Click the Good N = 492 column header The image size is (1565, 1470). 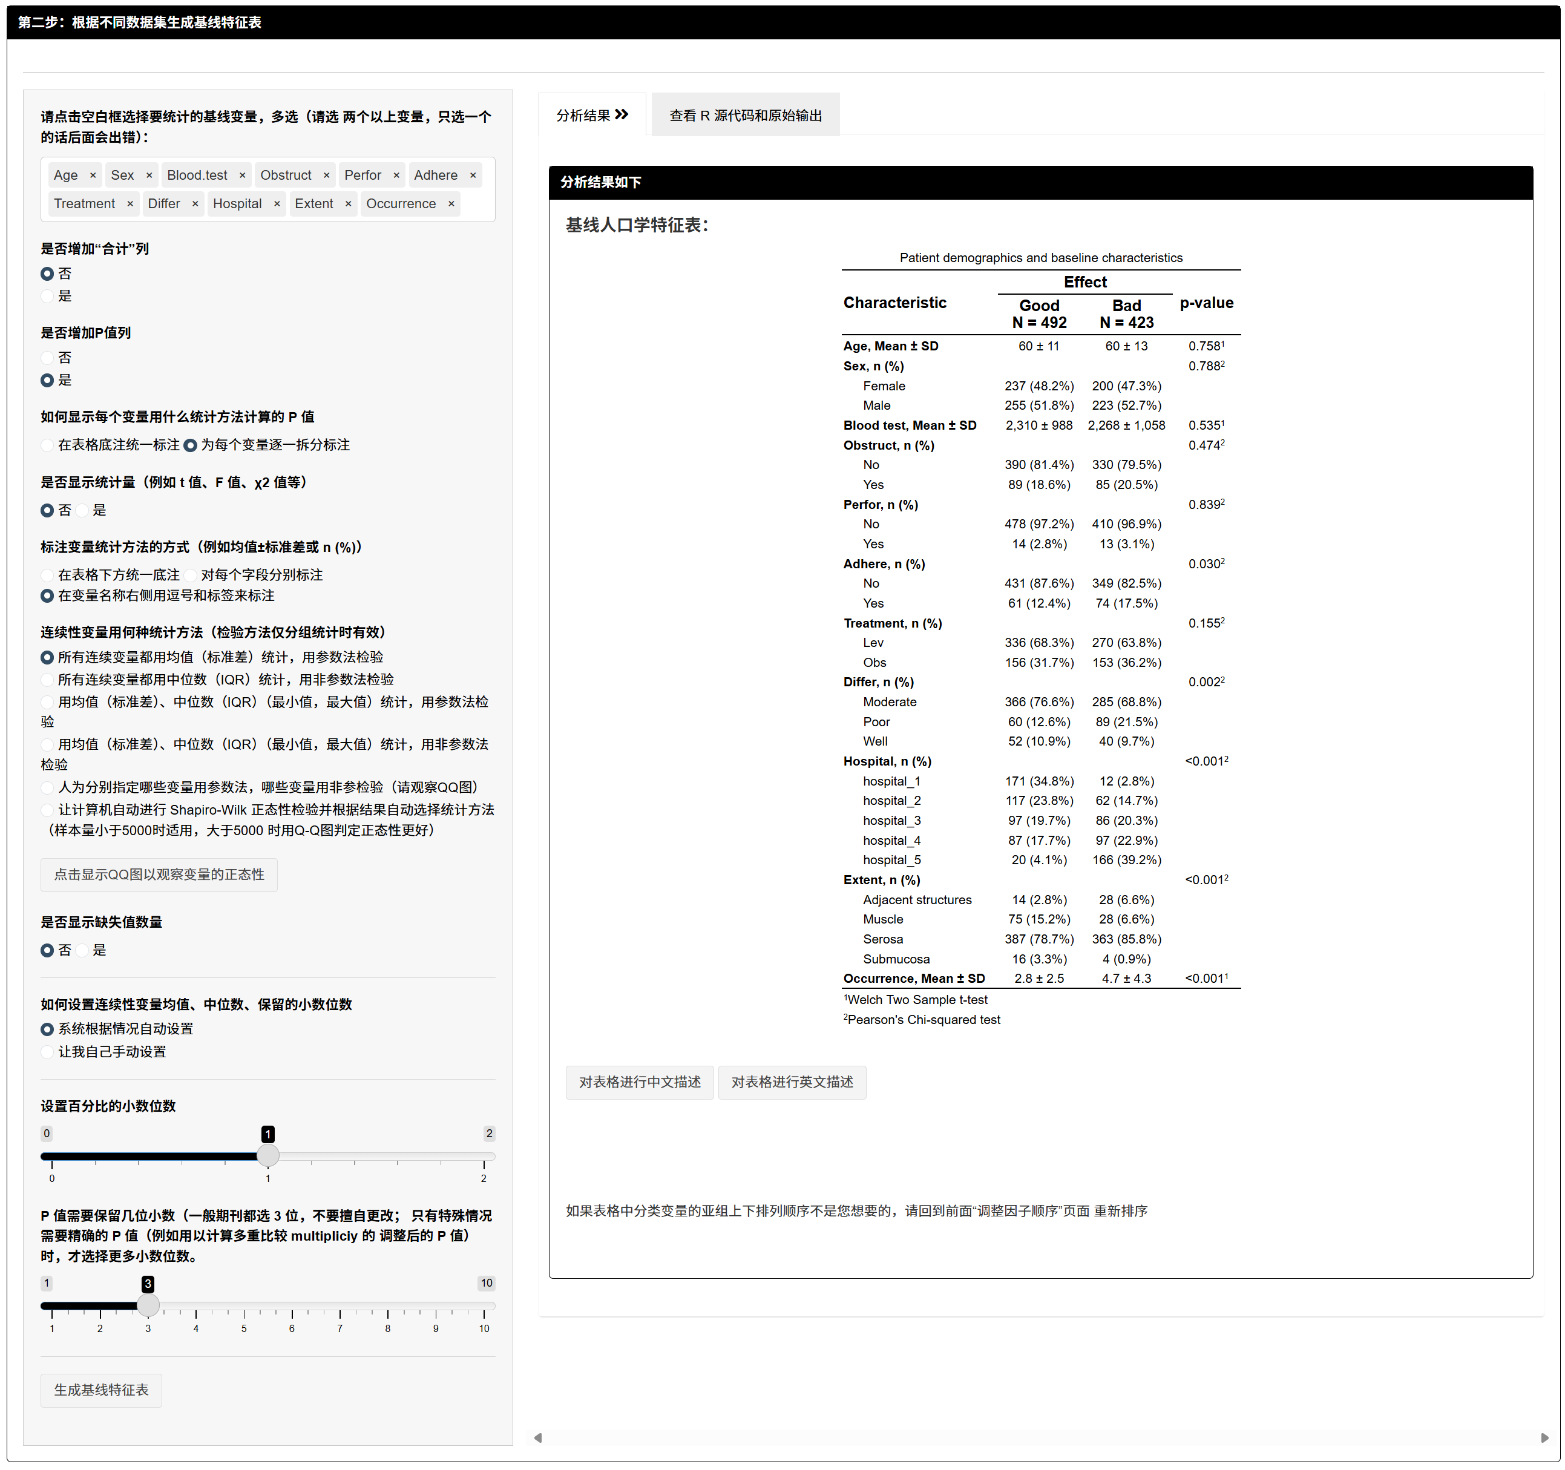click(x=1039, y=314)
